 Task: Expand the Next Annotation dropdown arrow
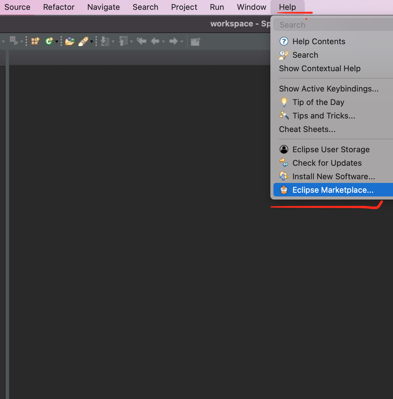(113, 41)
